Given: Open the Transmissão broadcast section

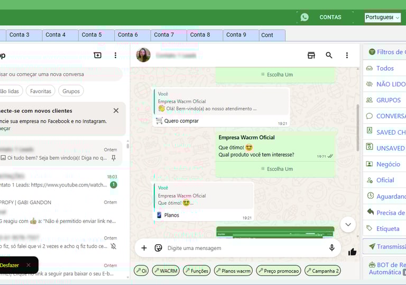Looking at the screenshot, I should click(385, 246).
